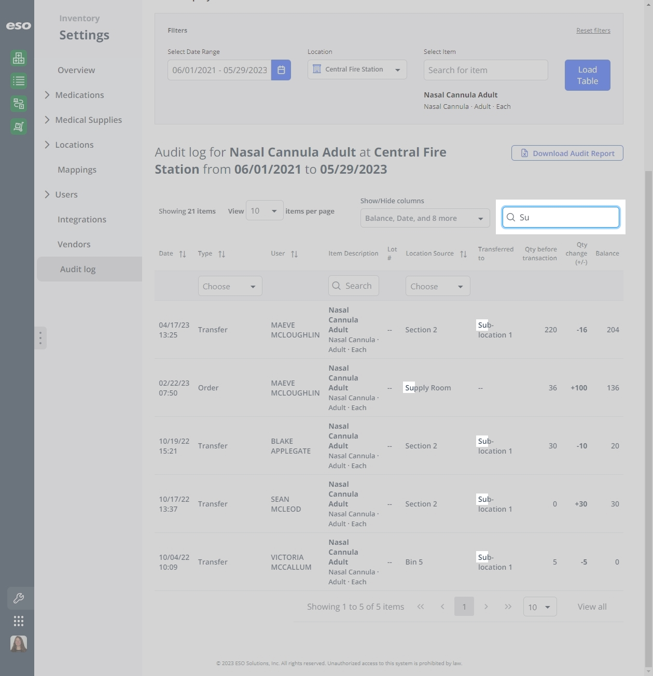Go to last page of results
The image size is (653, 676).
click(508, 607)
